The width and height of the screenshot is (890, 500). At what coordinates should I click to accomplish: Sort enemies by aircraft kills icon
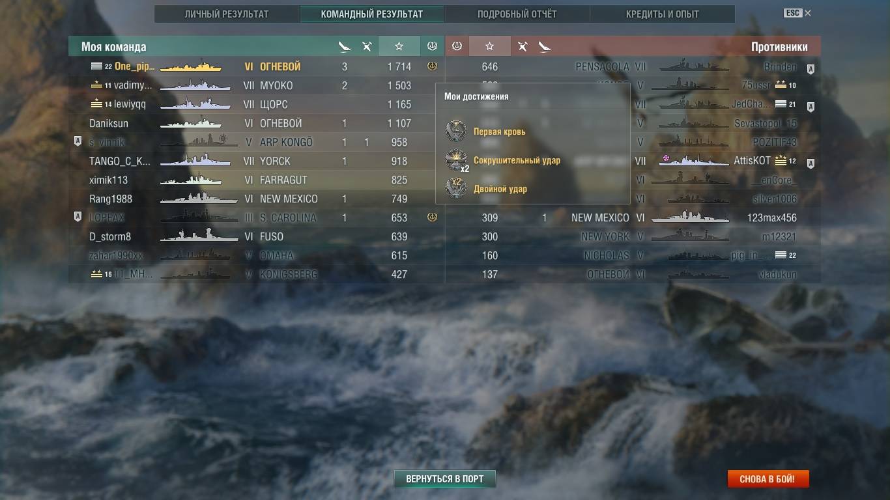pos(523,46)
